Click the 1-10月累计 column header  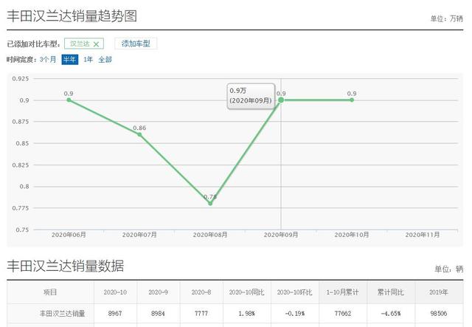343,292
